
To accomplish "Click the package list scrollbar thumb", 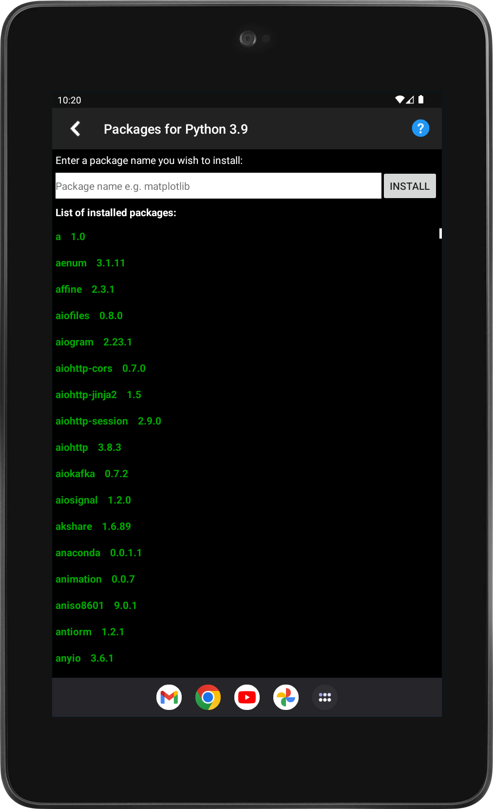I will pyautogui.click(x=440, y=234).
